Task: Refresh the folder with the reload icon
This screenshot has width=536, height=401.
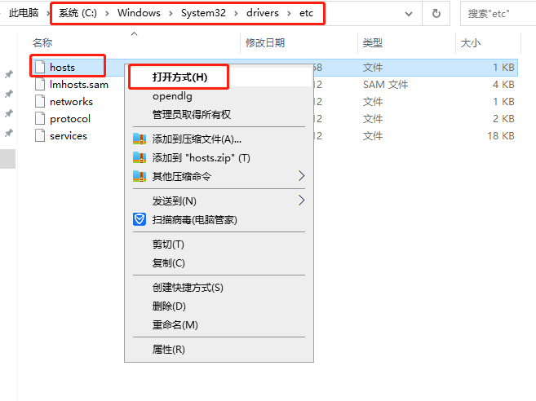Action: pos(436,14)
